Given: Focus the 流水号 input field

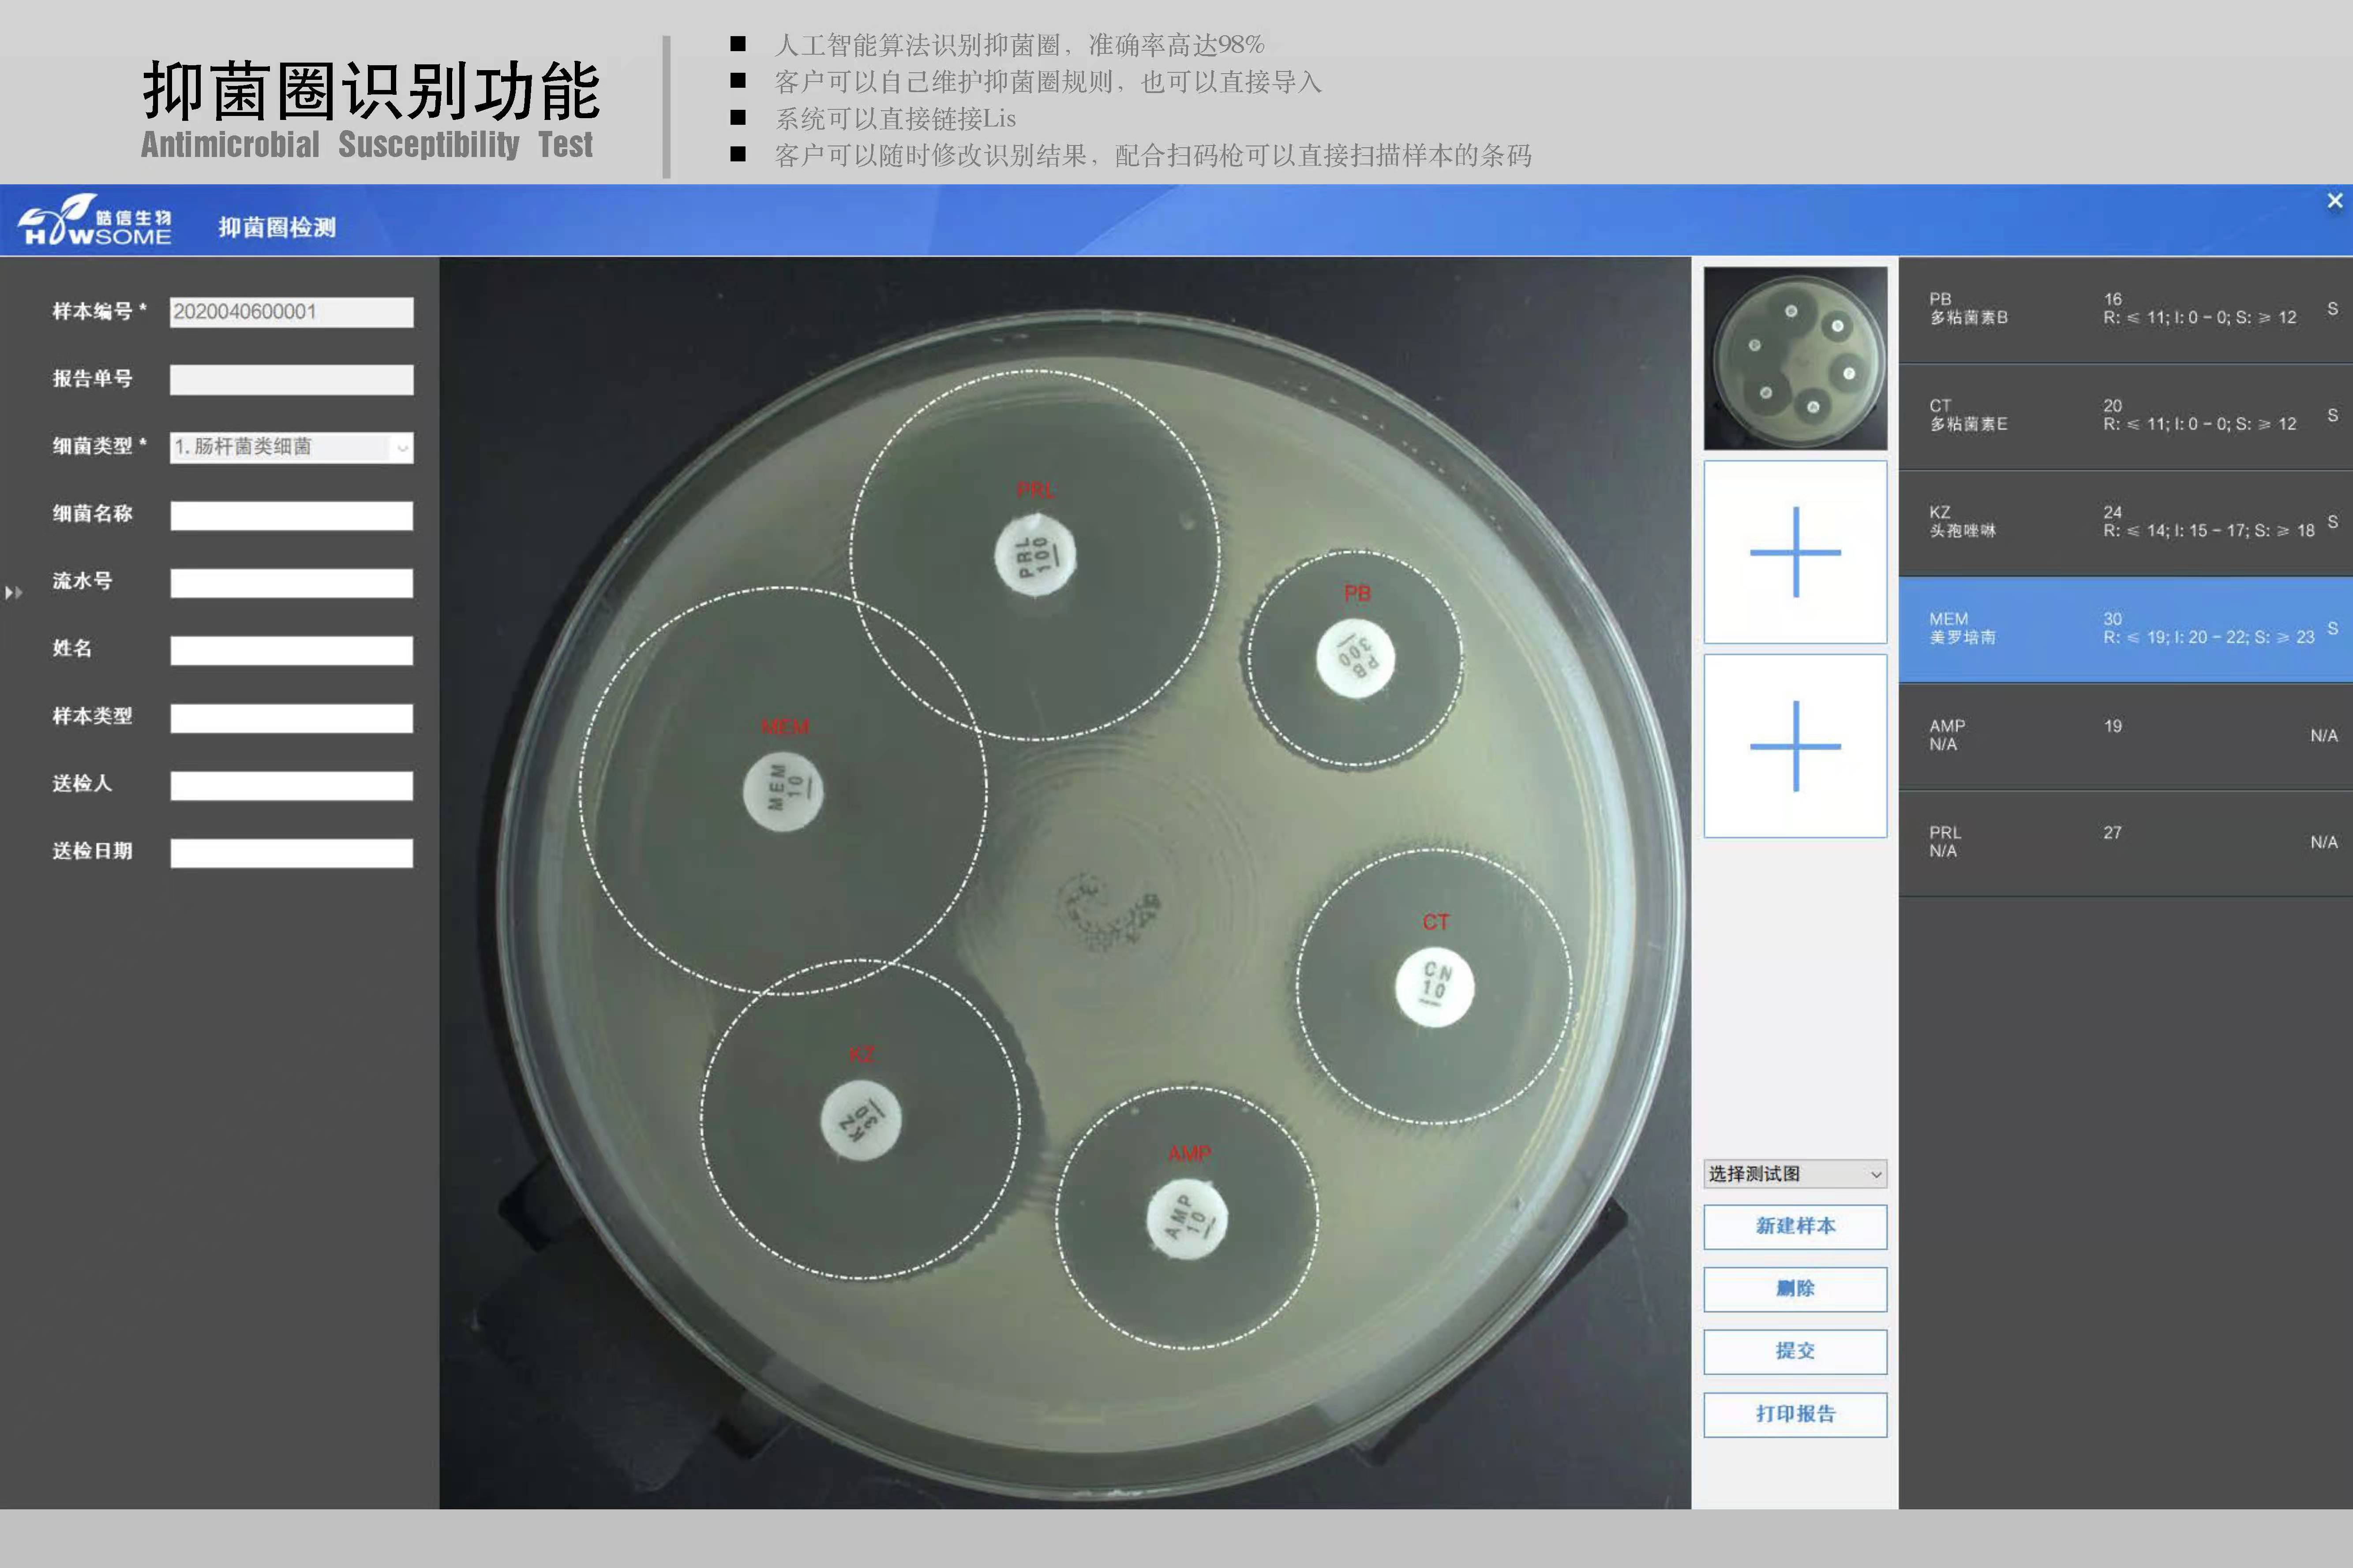Looking at the screenshot, I should tap(291, 583).
